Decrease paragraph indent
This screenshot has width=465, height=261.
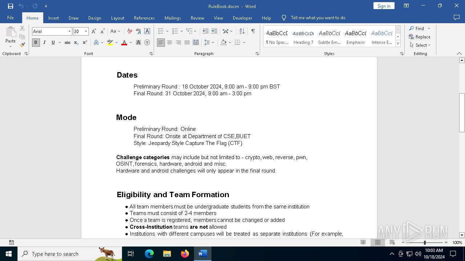[206, 32]
